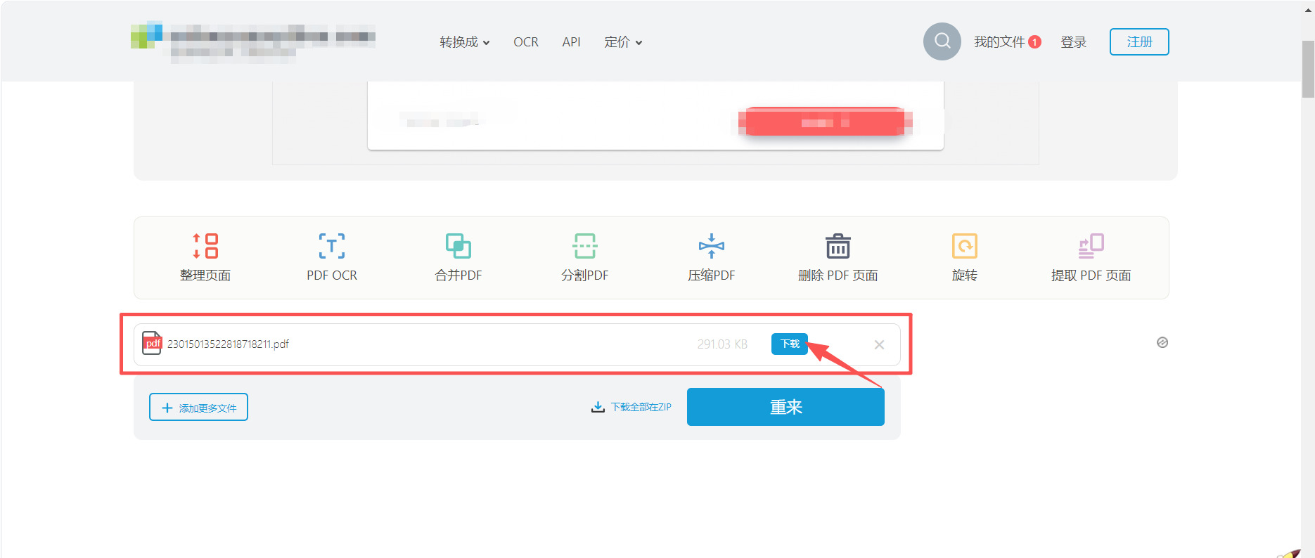Click the search magnifier icon
The height and width of the screenshot is (558, 1315).
942,41
